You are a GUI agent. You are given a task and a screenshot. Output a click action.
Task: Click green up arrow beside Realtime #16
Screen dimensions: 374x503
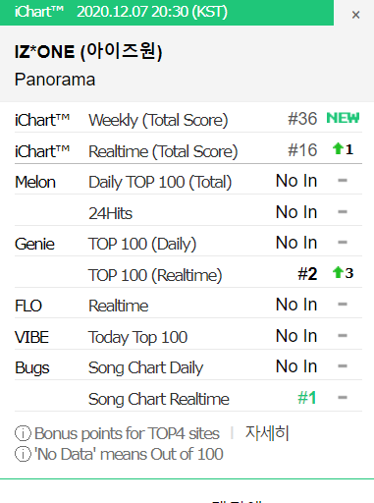click(337, 149)
